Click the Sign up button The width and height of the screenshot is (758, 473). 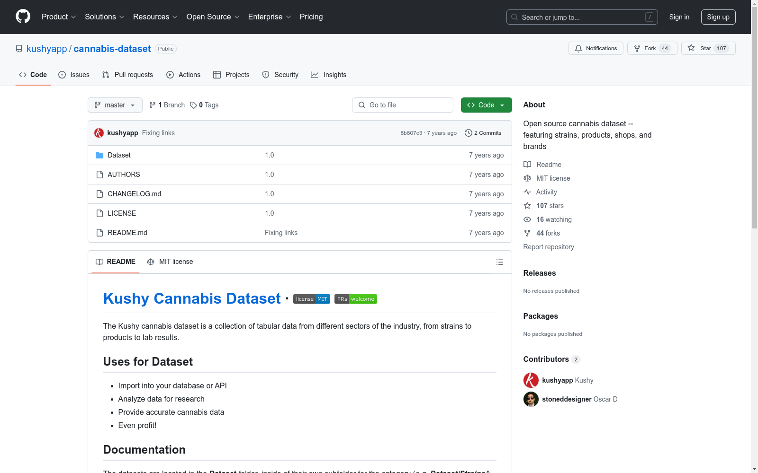(718, 17)
